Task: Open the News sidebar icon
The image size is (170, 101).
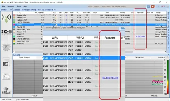Action: coord(6,76)
